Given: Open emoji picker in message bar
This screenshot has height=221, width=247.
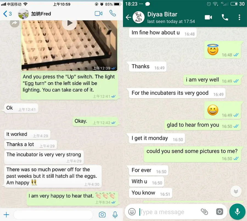Looking at the screenshot, I should click(x=132, y=212).
